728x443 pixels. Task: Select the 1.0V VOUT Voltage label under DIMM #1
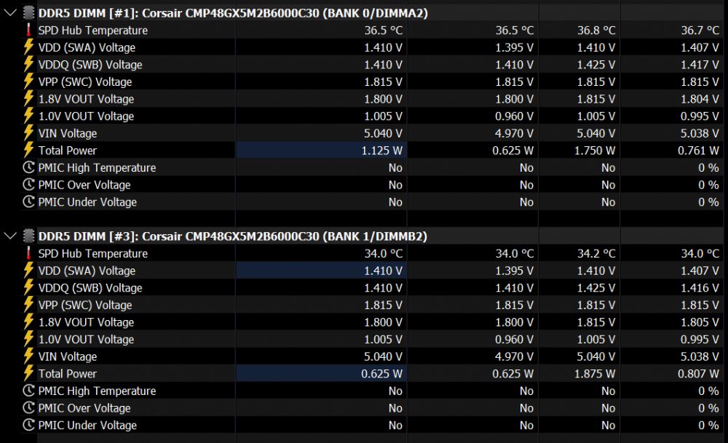86,116
